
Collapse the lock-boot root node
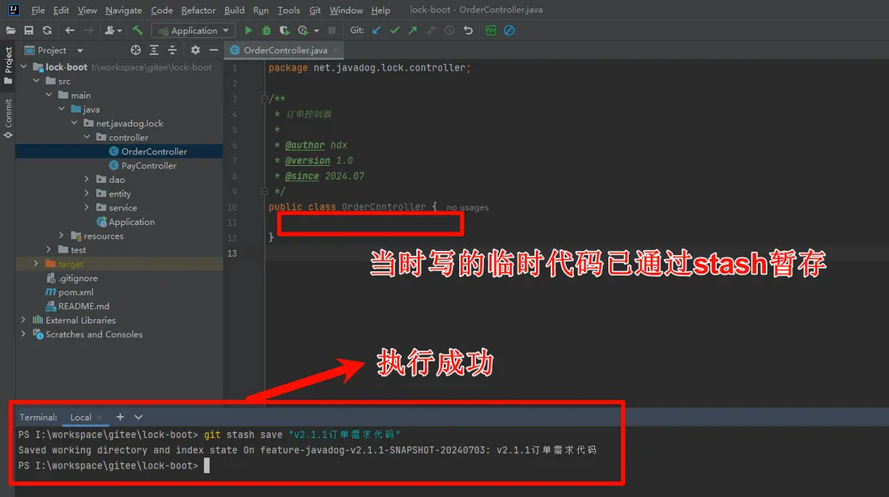tap(23, 67)
